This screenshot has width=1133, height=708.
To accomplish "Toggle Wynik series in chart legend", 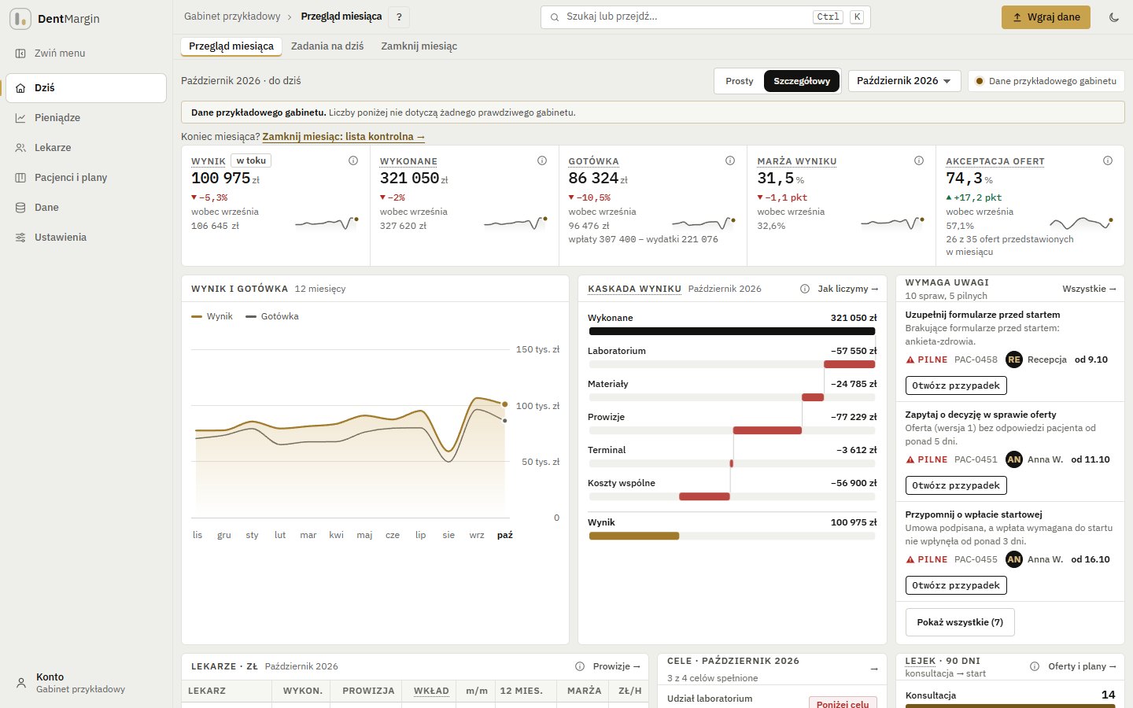I will [212, 316].
